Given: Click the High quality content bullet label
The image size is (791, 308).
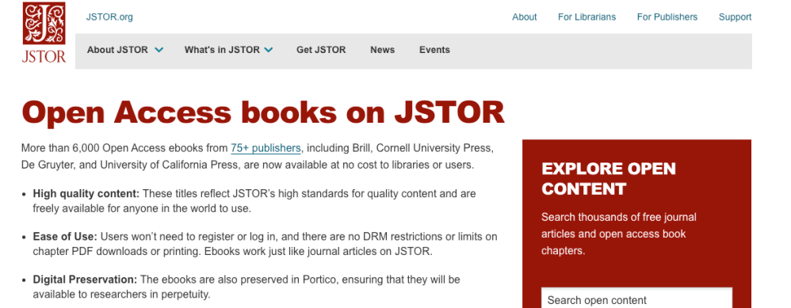Looking at the screenshot, I should (86, 193).
